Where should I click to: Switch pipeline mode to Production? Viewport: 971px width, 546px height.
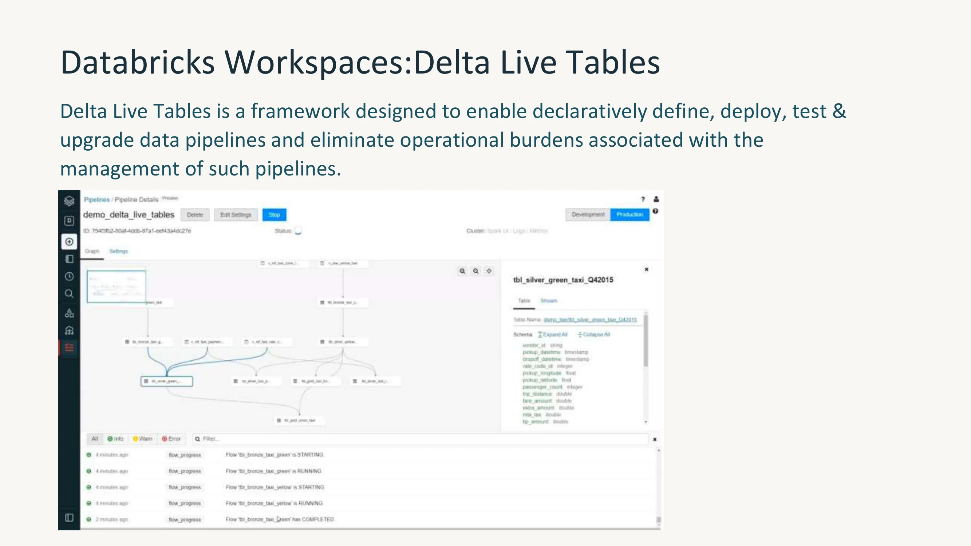[x=630, y=214]
